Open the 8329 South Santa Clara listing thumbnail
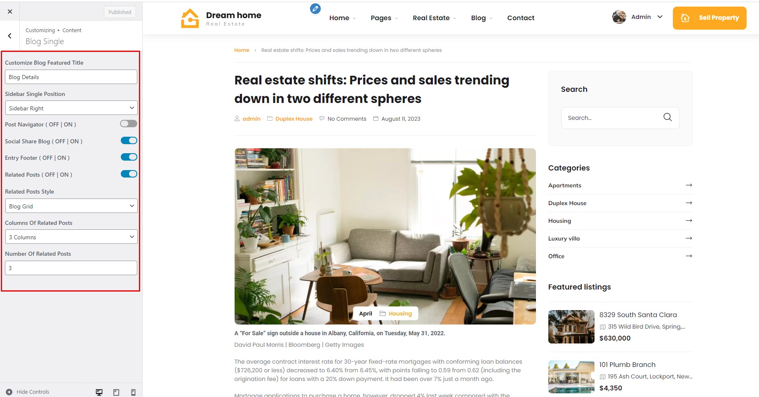This screenshot has height=397, width=759. pyautogui.click(x=571, y=327)
